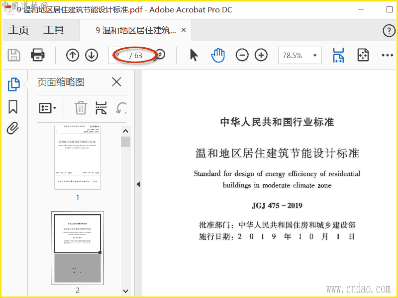Activate the Hand pan tool
398x298 pixels.
tap(218, 55)
